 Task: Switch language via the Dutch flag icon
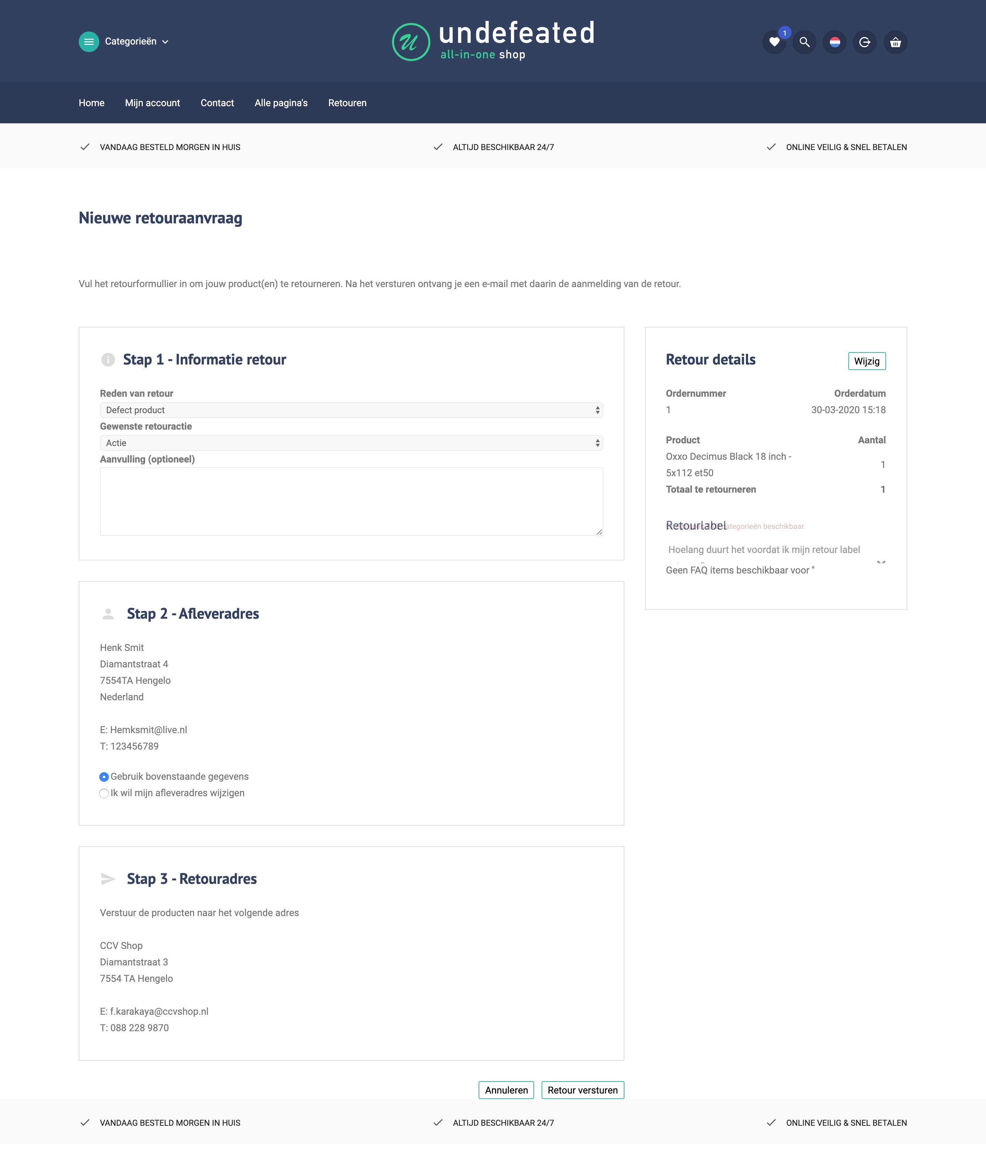(835, 42)
